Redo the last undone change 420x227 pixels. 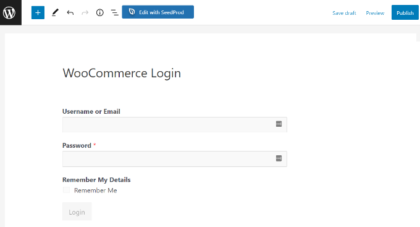pyautogui.click(x=85, y=12)
